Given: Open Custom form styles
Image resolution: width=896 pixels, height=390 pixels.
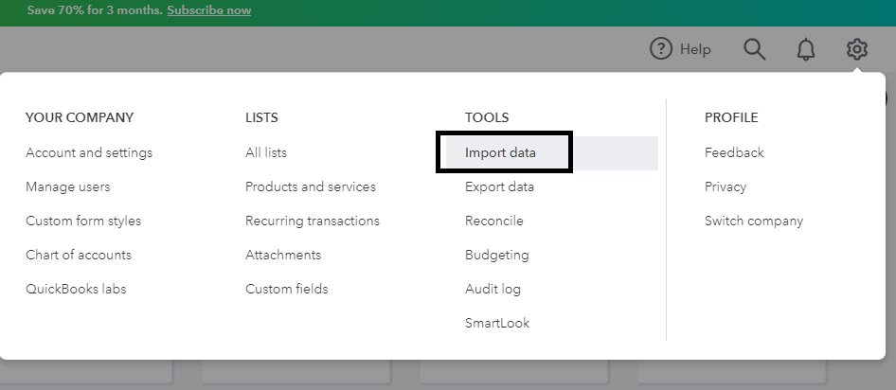Looking at the screenshot, I should 83,221.
